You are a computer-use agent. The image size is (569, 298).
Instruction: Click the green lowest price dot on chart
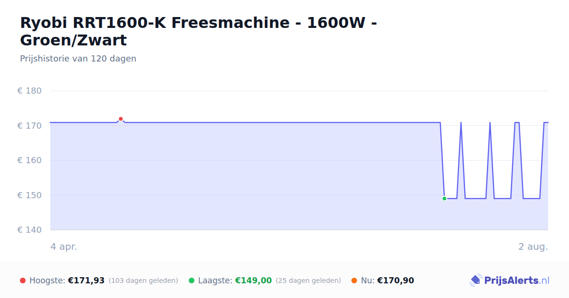pos(444,199)
